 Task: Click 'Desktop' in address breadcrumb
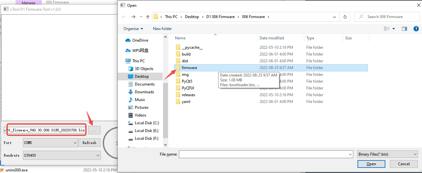click(x=192, y=17)
